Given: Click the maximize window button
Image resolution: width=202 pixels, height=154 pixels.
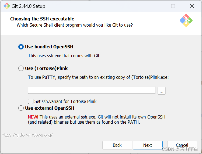Looking at the screenshot, I should [x=173, y=6].
